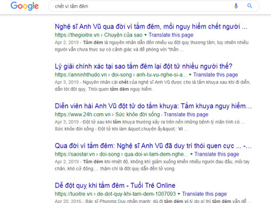Click the green URL https://www.24h.com.vn › Sức khỏe đời sống
The image size is (271, 203).
coord(107,114)
